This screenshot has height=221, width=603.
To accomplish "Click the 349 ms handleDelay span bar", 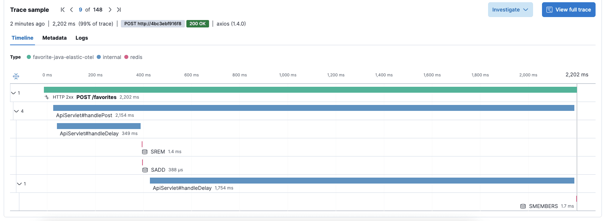I will click(99, 126).
